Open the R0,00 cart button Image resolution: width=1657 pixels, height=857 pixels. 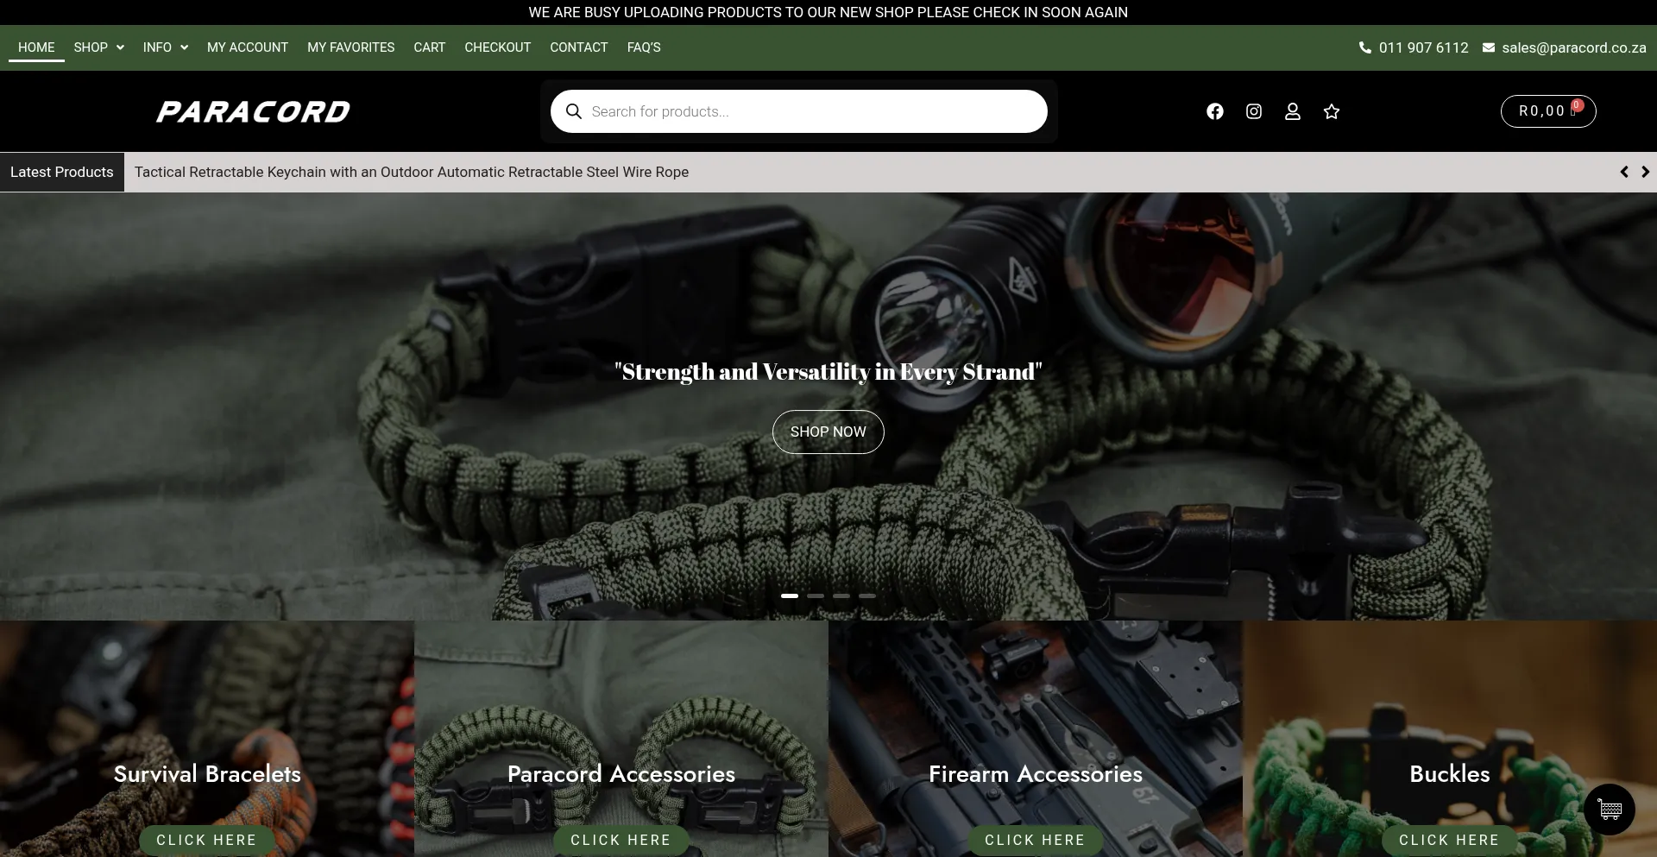tap(1547, 110)
